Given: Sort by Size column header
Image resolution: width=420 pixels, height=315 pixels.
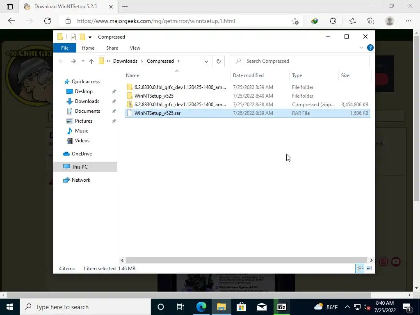Looking at the screenshot, I should (345, 75).
